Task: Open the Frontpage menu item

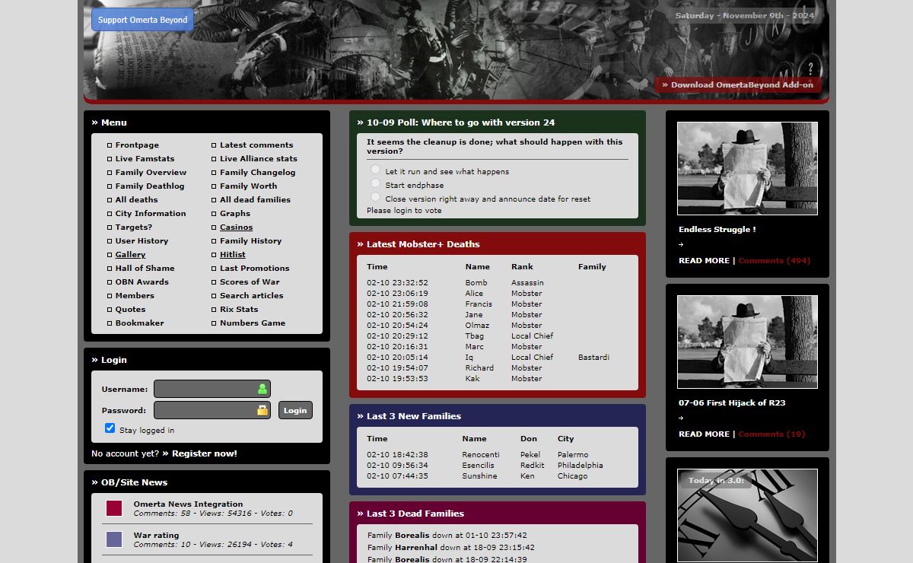Action: [x=137, y=145]
